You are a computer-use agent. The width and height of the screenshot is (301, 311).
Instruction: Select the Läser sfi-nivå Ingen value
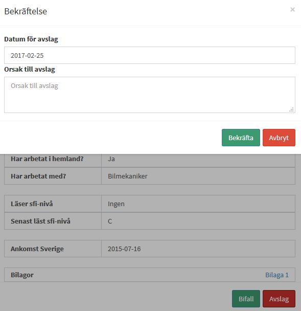pyautogui.click(x=116, y=204)
